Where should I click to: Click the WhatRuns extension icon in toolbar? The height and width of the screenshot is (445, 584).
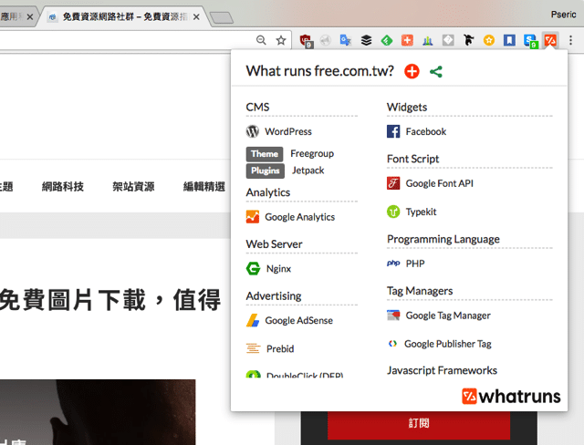[x=549, y=40]
